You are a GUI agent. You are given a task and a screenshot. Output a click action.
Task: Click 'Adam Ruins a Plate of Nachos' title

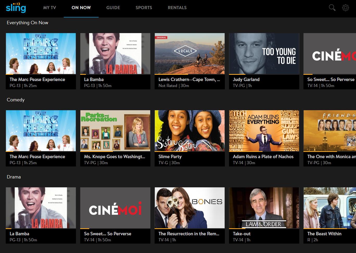pyautogui.click(x=263, y=157)
